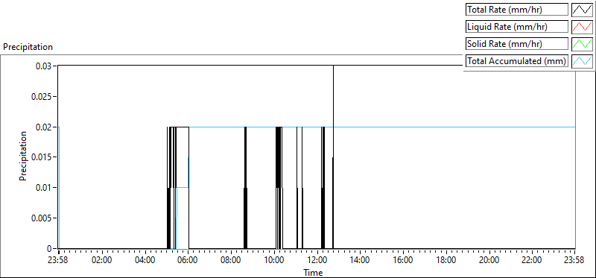Click the 0.01 accumulated step before 06:00
The width and height of the screenshot is (596, 278).
183,188
